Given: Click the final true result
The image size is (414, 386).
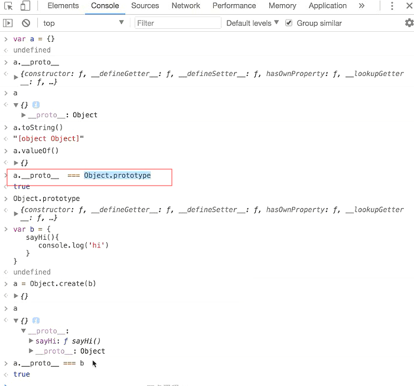Looking at the screenshot, I should pyautogui.click(x=22, y=374).
